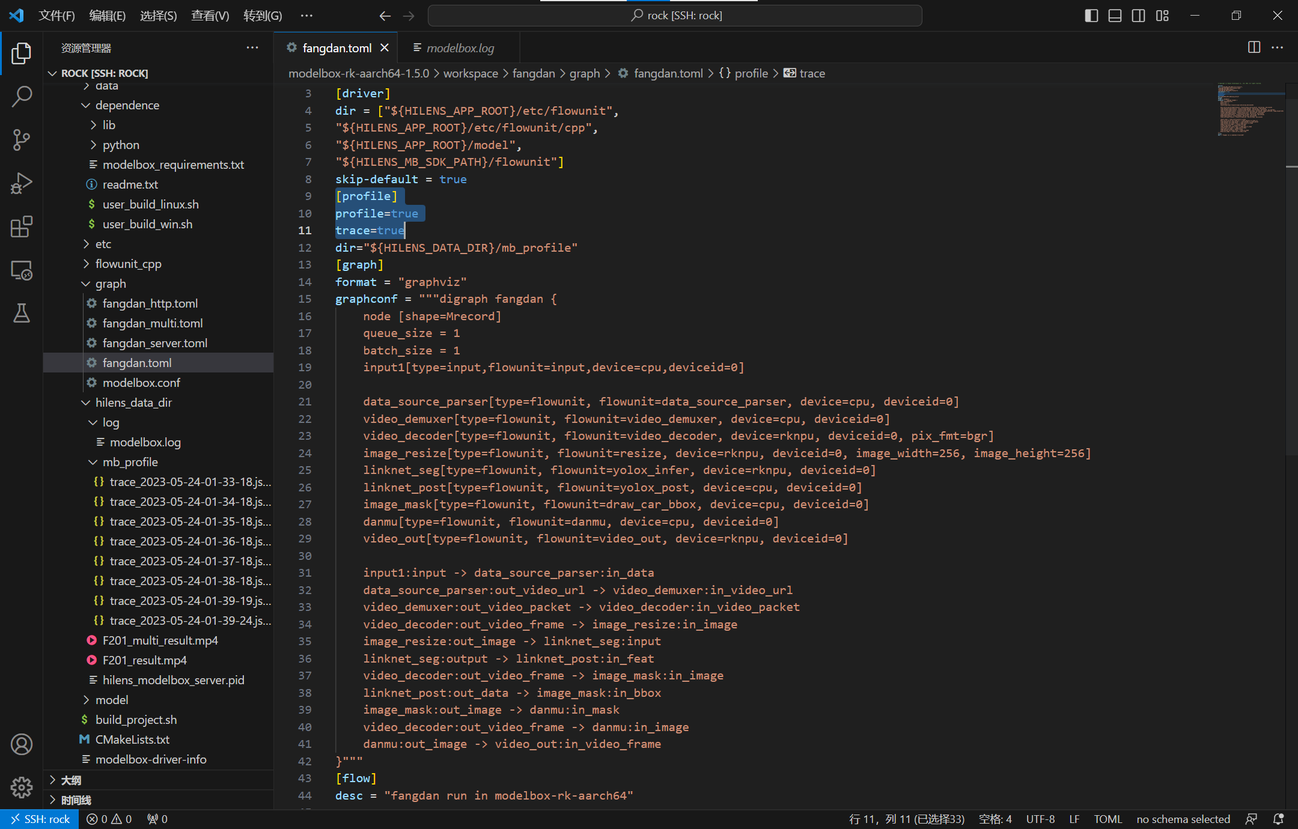Expand the 大纲 outline section
Screen dimensions: 1298x829
point(71,780)
